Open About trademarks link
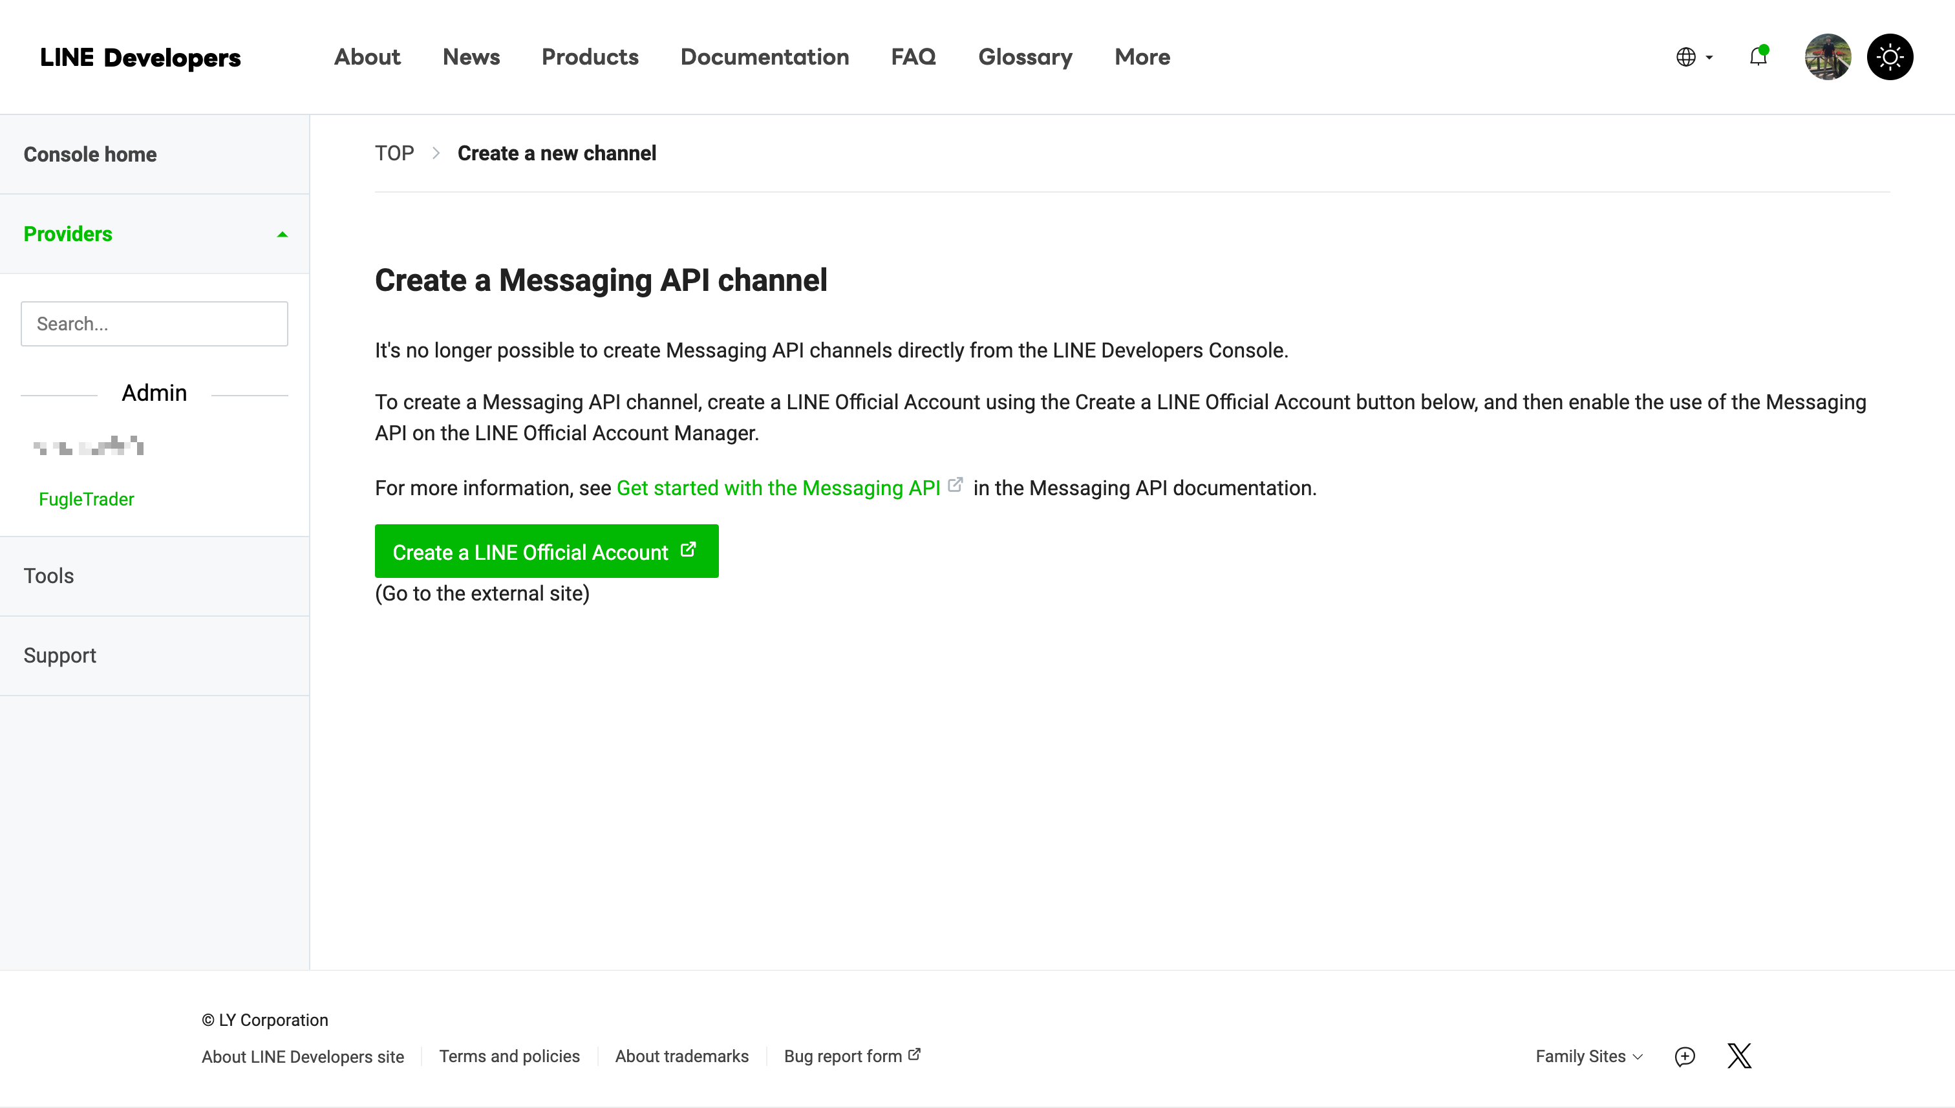This screenshot has width=1955, height=1108. tap(682, 1056)
